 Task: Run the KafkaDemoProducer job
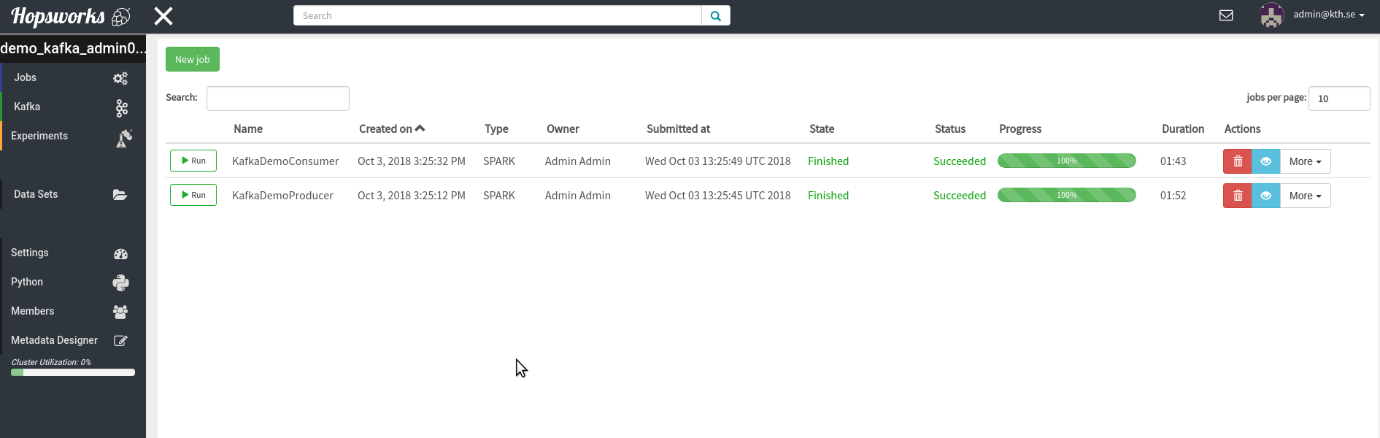point(193,195)
